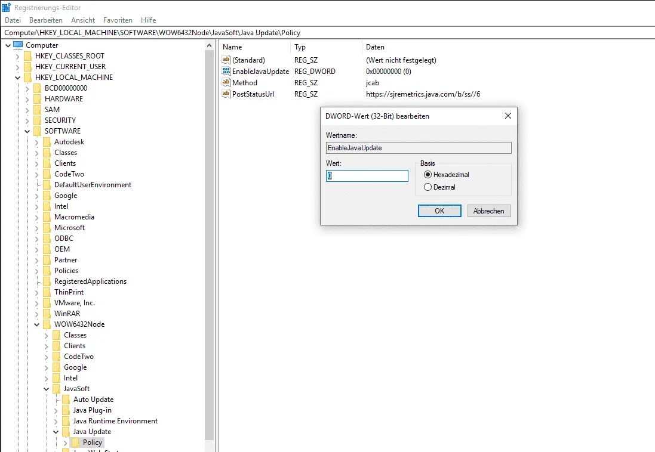Close the DWORD edit dialog

pos(508,116)
